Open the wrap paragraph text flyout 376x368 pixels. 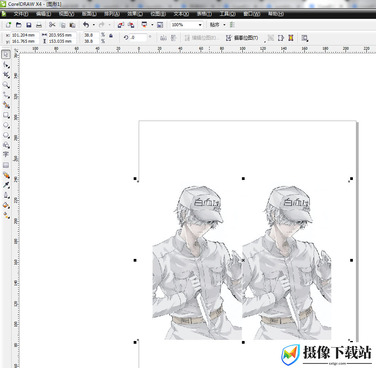point(305,38)
